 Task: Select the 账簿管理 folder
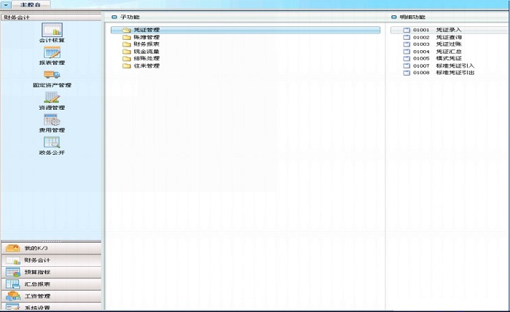(x=141, y=37)
